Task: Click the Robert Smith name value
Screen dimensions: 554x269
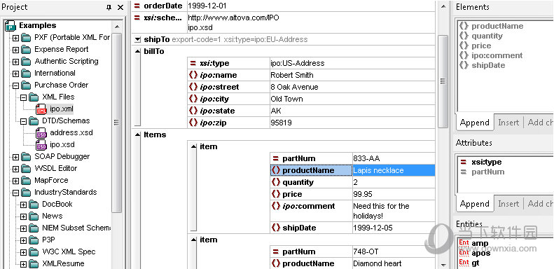Action: coord(292,75)
